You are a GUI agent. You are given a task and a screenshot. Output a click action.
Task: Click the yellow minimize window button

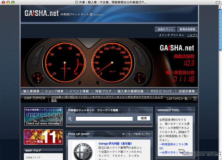click(8, 2)
